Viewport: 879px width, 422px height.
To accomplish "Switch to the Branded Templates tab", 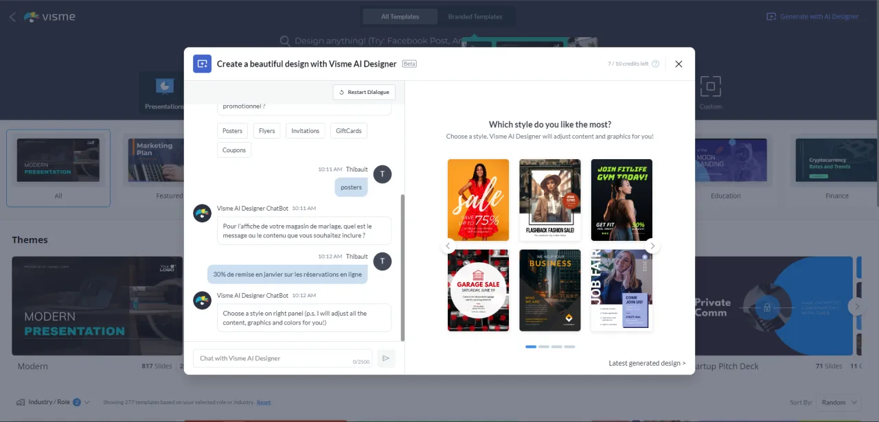I will (475, 16).
